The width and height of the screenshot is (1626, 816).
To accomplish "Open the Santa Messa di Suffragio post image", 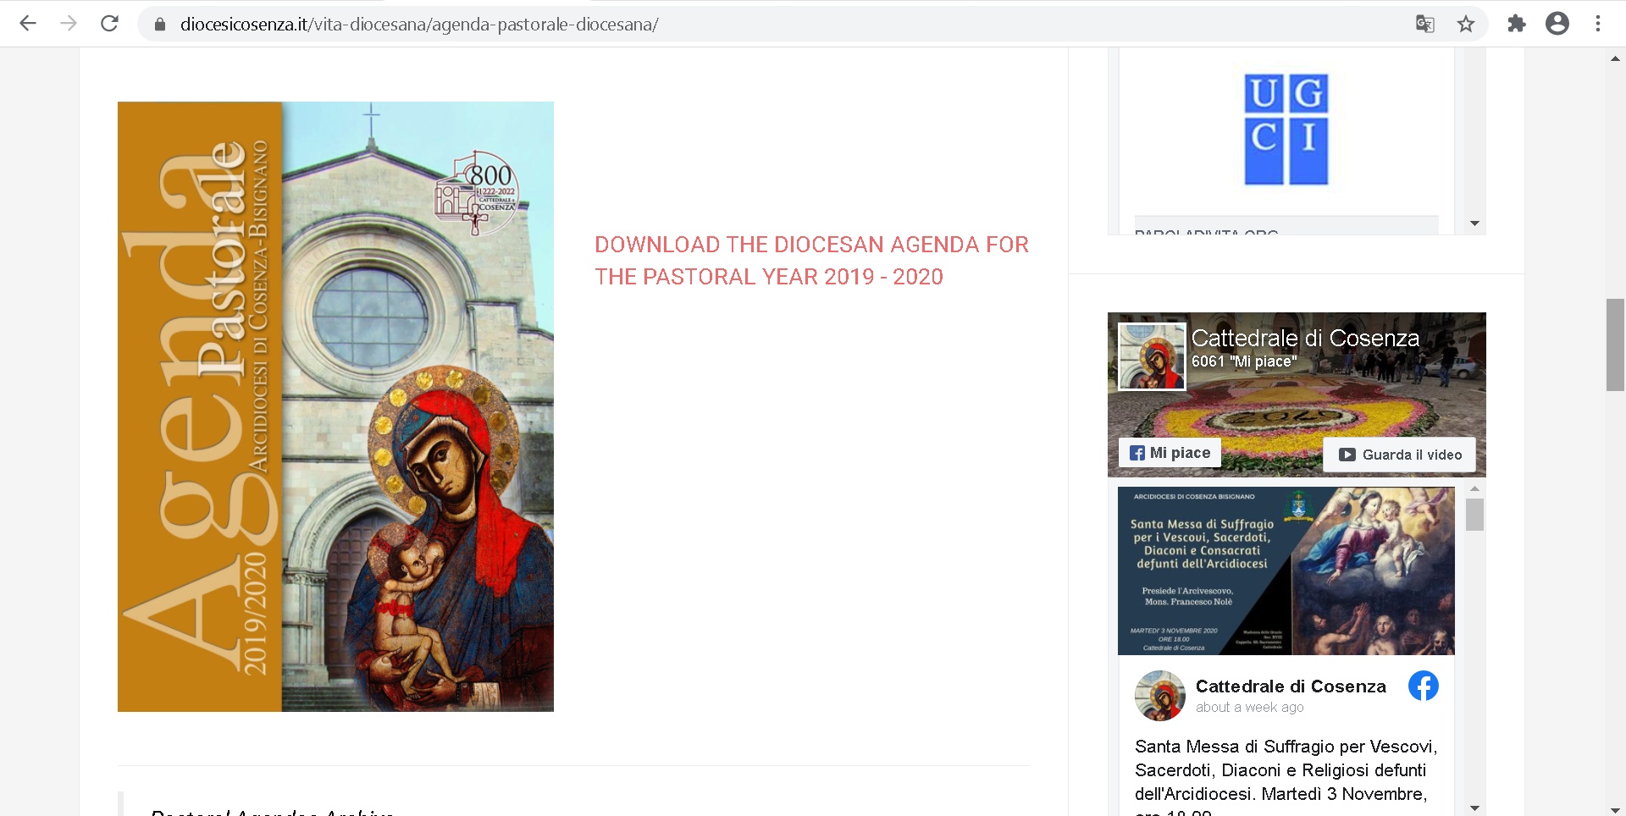I will click(x=1286, y=571).
